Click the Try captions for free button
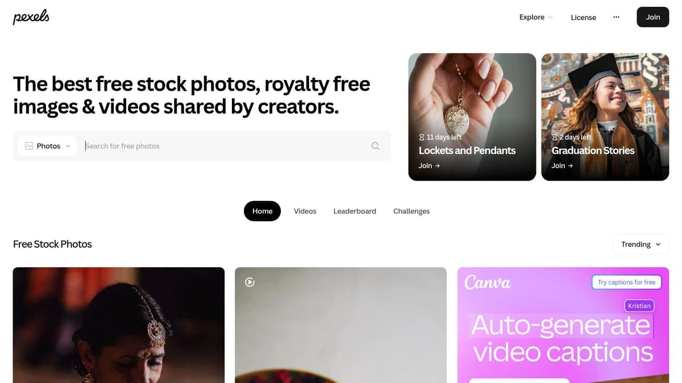 [626, 282]
